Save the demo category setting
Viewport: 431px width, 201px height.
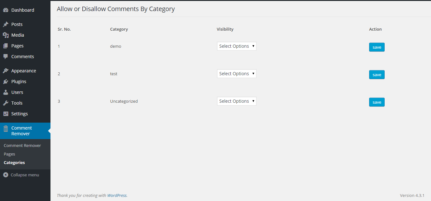[x=377, y=47]
